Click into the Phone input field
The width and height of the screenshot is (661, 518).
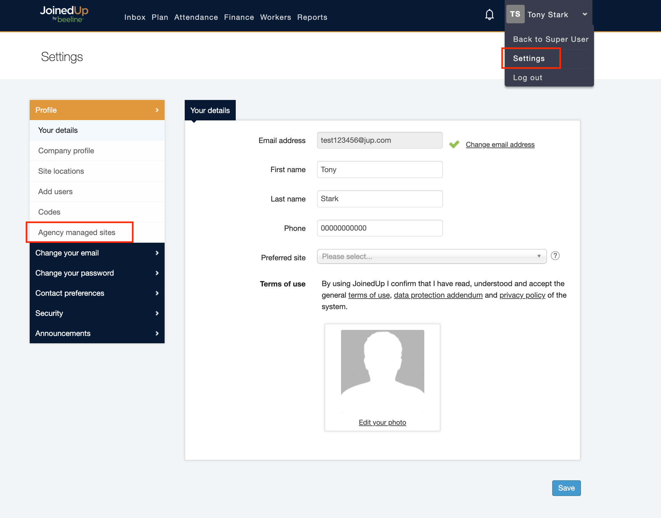(380, 228)
